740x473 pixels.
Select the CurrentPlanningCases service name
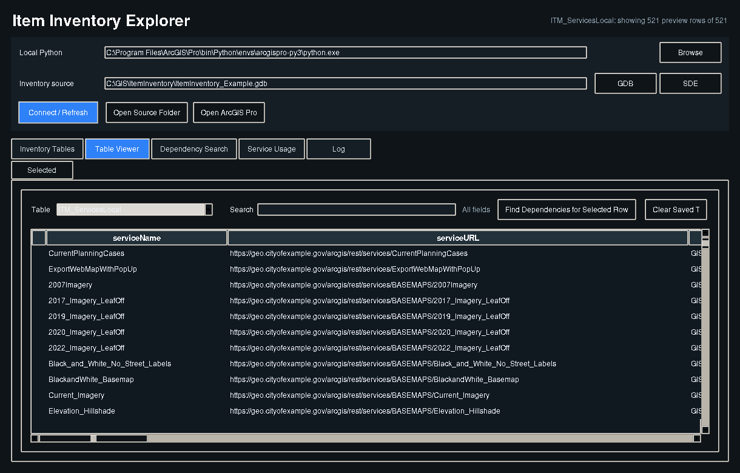click(86, 253)
